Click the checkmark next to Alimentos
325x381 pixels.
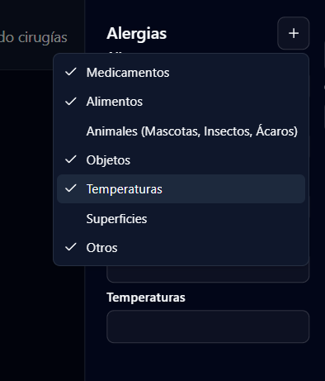click(x=71, y=102)
